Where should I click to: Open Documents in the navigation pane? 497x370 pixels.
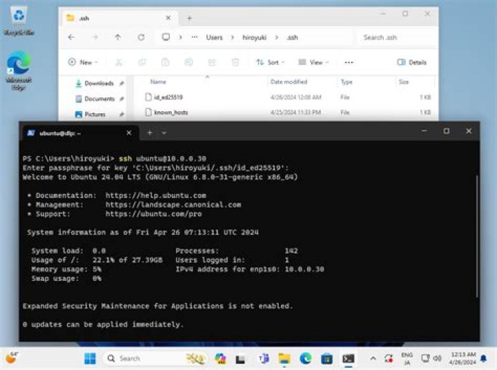point(99,99)
